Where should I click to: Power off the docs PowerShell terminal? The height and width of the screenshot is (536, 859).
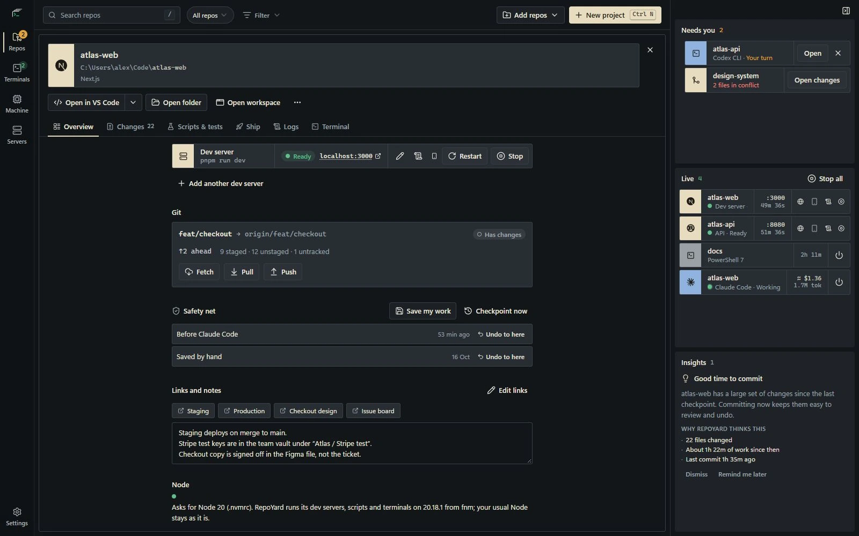coord(839,255)
